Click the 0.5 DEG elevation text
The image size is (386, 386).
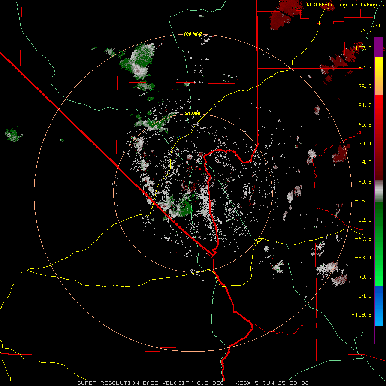[210, 383]
